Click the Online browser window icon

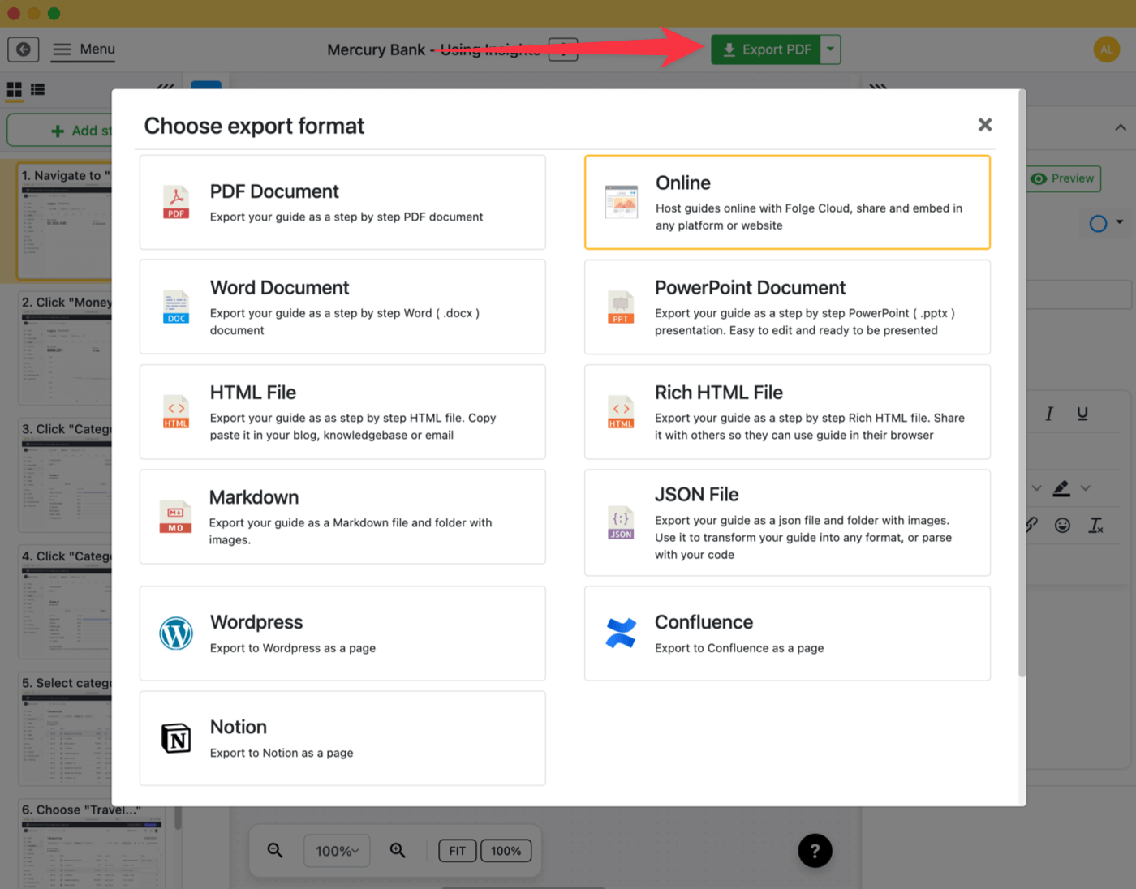point(622,203)
